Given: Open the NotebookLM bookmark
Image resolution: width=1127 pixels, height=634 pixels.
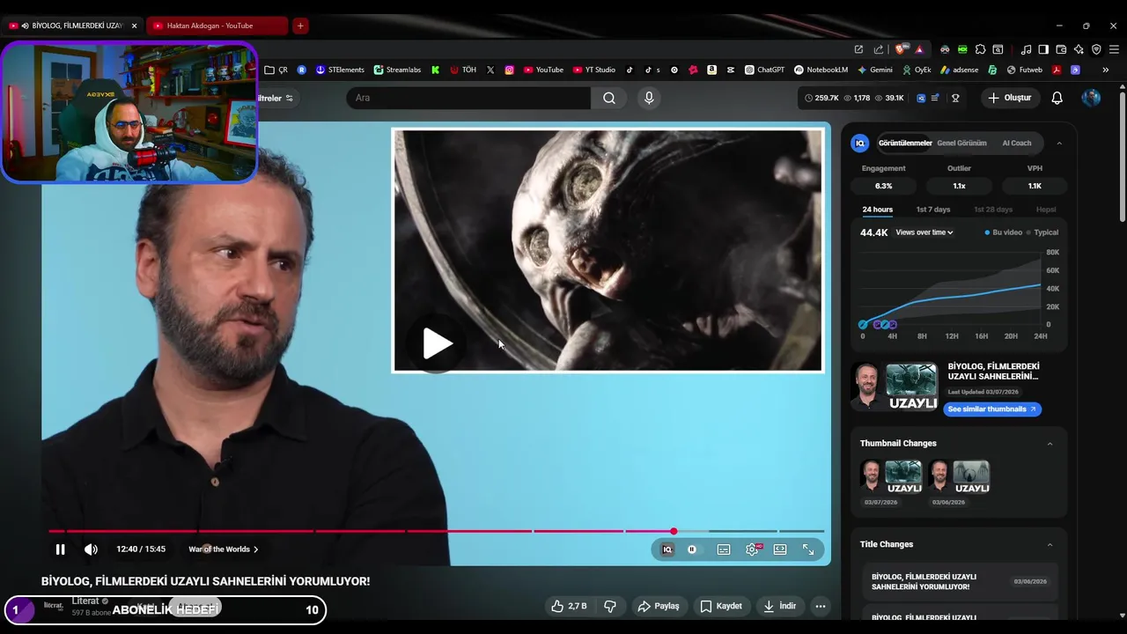Looking at the screenshot, I should 821,70.
